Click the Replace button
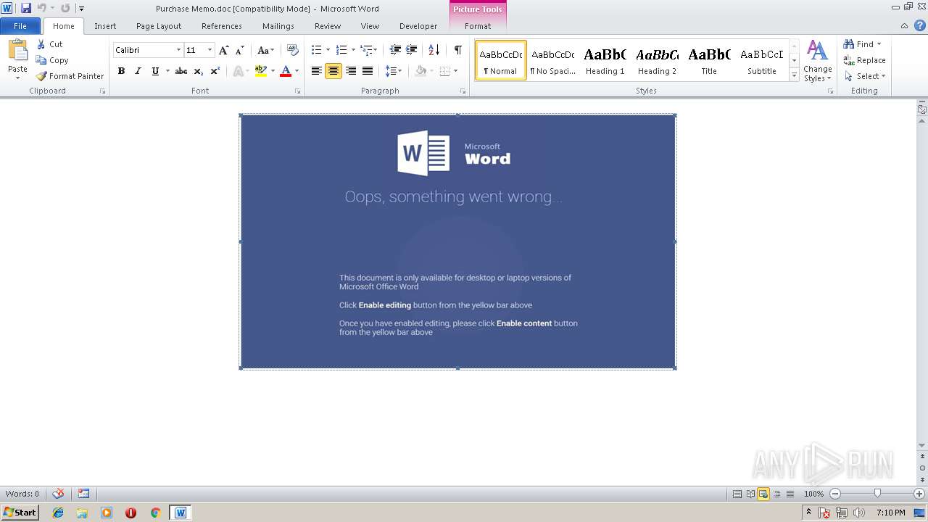Viewport: 928px width, 522px height. point(864,60)
